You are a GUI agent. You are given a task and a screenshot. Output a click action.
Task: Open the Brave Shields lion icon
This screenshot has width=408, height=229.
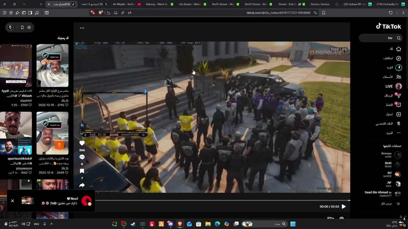101,13
